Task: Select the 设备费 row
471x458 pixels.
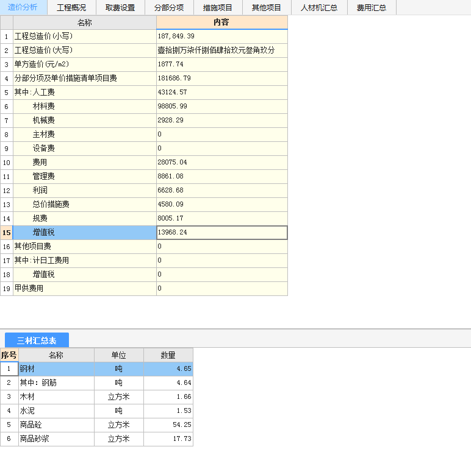Action: (x=84, y=148)
